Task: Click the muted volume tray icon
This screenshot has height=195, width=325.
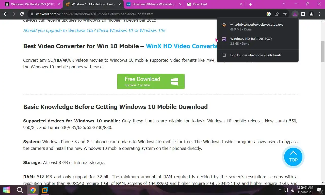Action: point(292,190)
